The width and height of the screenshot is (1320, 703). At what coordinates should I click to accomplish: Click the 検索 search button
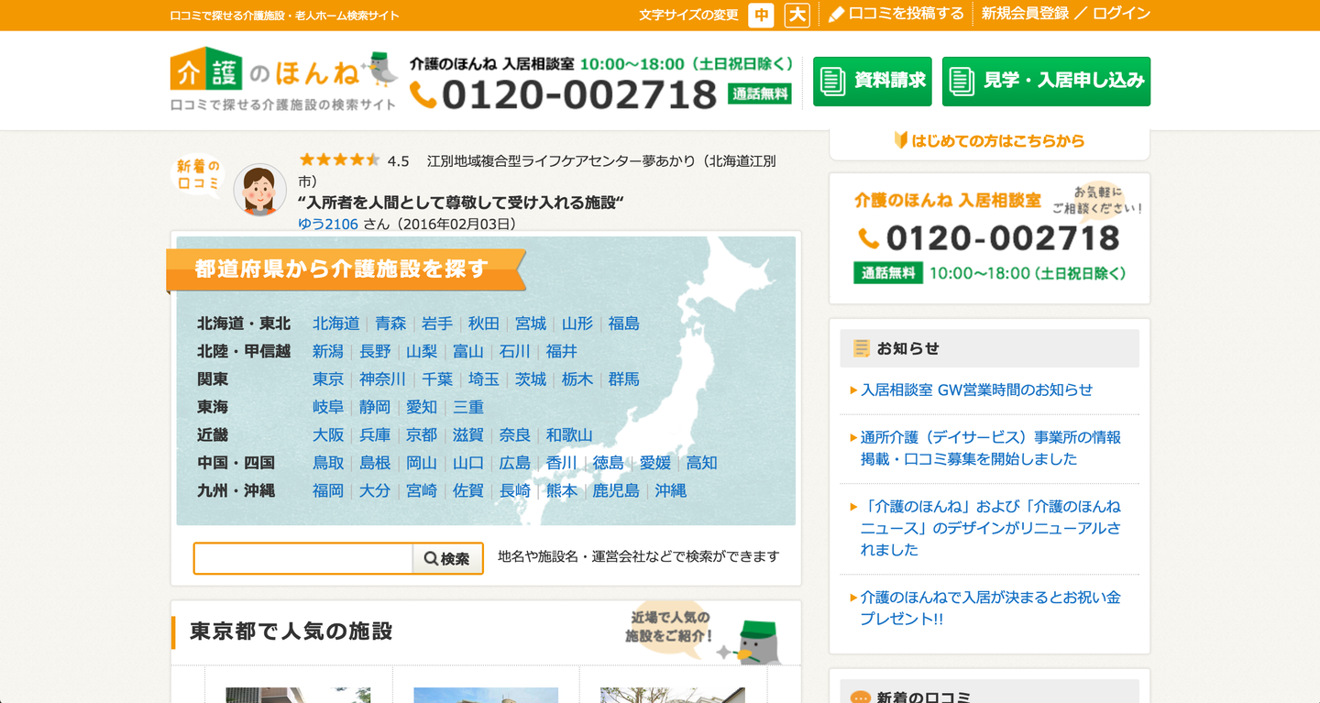[x=447, y=558]
